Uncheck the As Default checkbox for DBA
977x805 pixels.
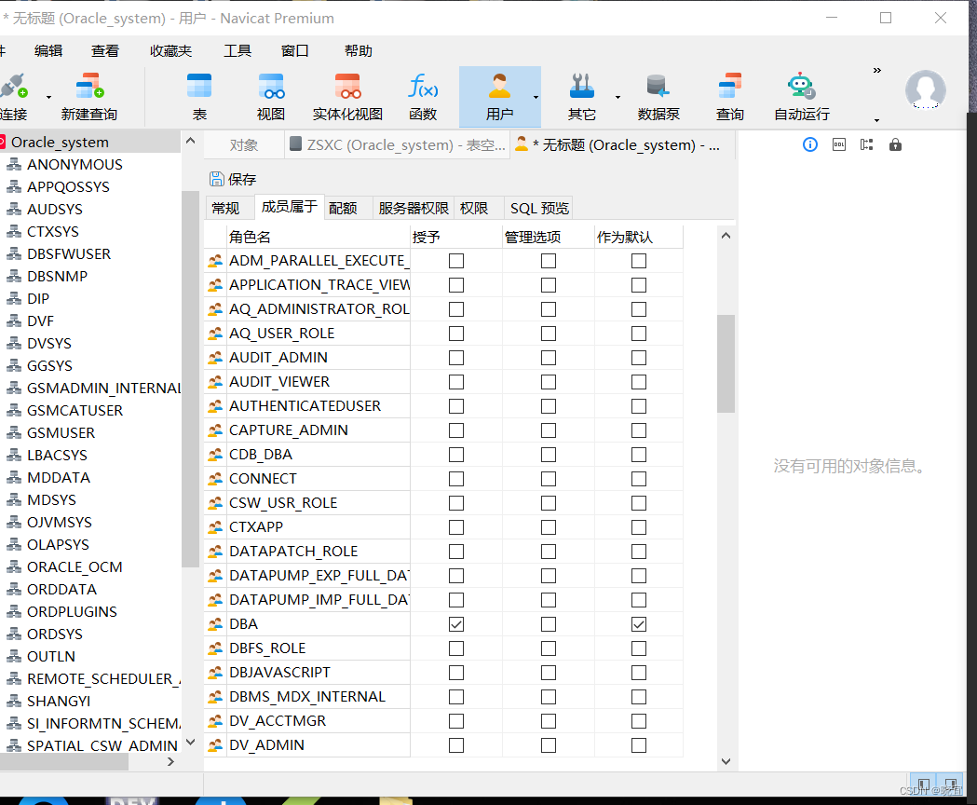[639, 624]
